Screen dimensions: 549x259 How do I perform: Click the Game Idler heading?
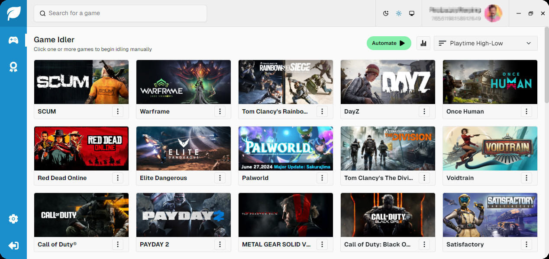click(54, 40)
